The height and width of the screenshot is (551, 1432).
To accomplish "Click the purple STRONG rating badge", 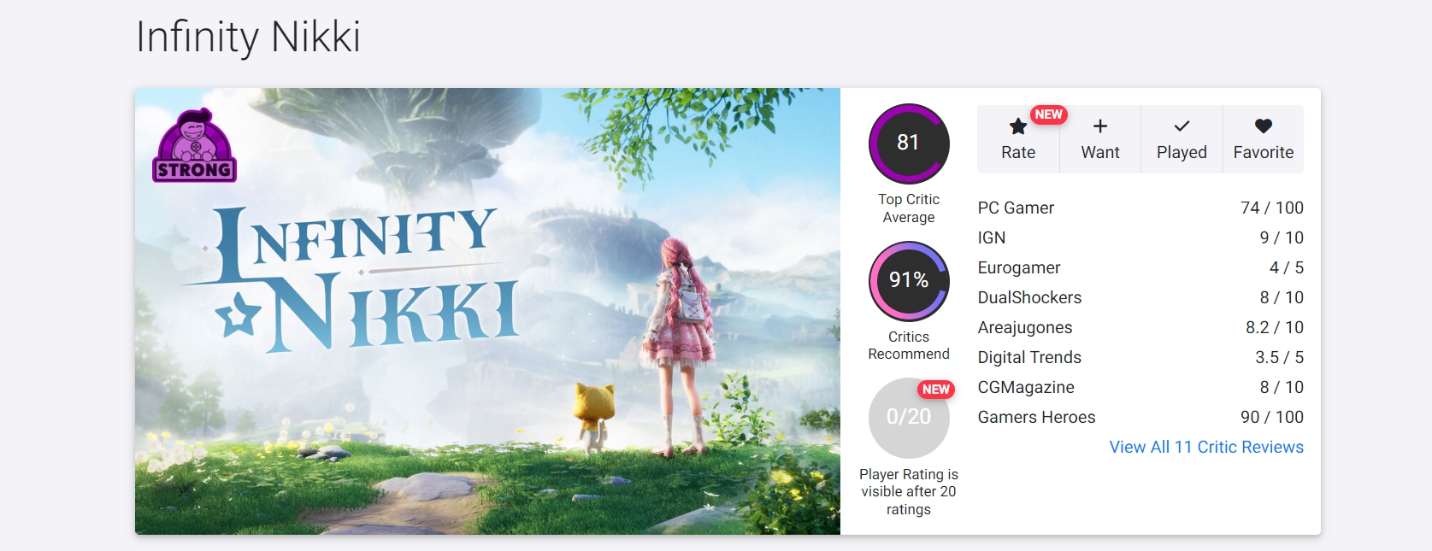I will [195, 145].
